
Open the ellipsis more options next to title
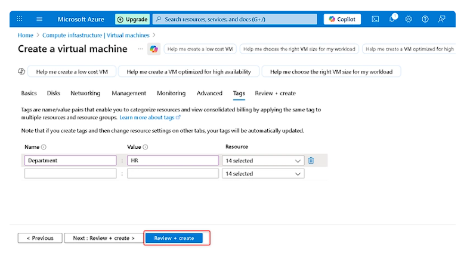tap(141, 49)
